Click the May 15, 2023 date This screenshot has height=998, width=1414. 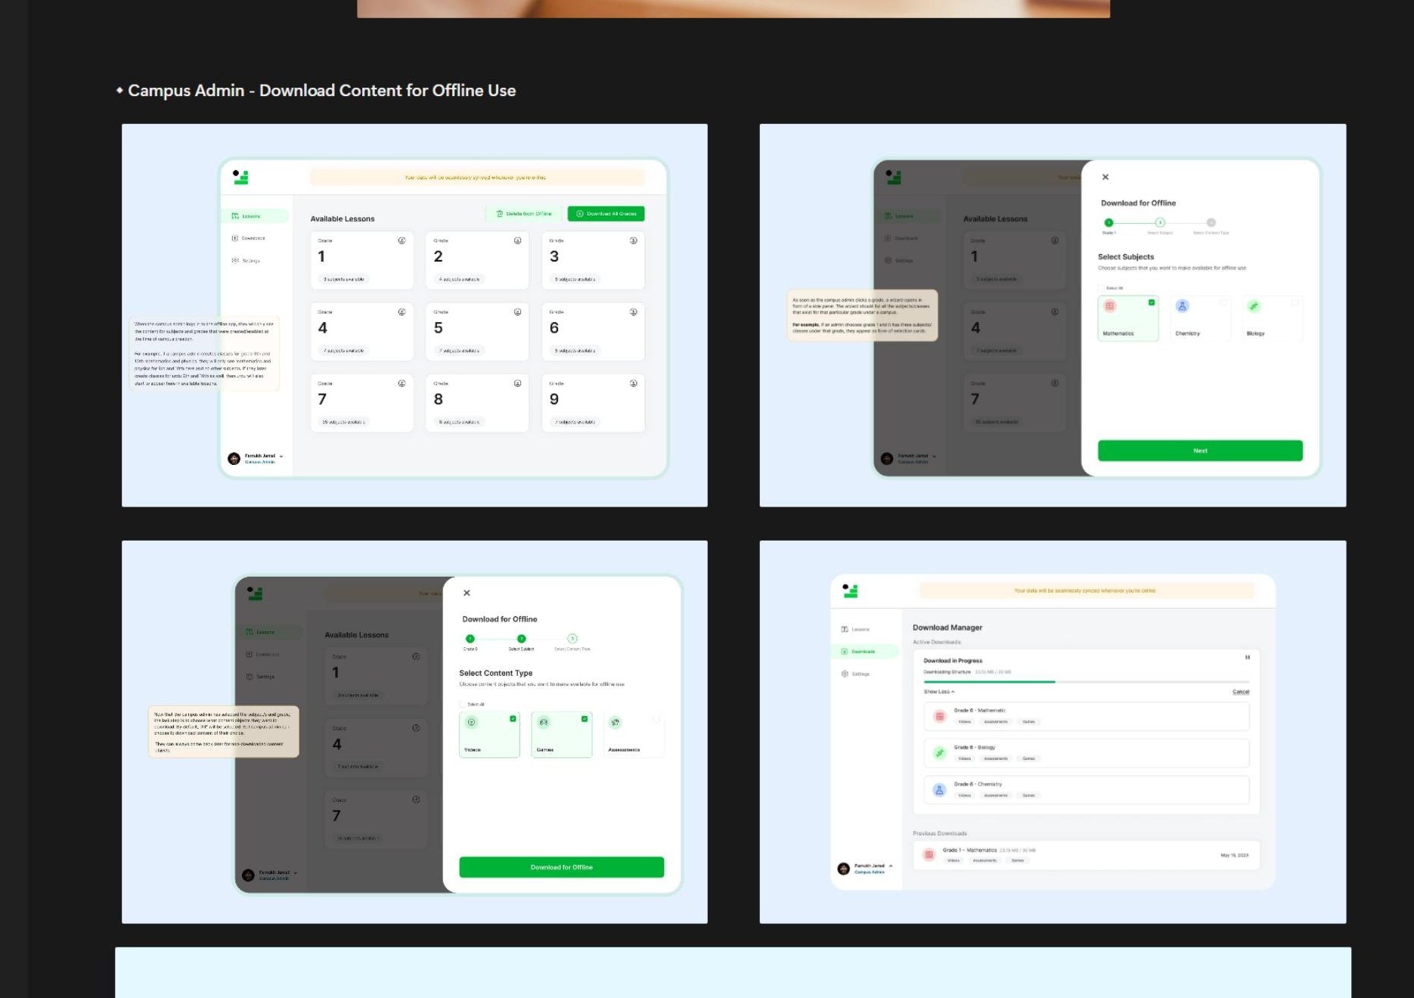1234,855
